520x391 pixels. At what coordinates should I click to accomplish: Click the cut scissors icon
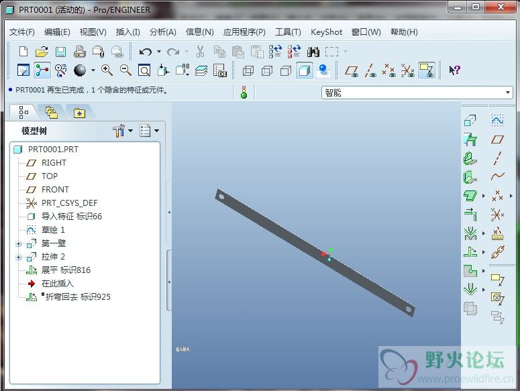[200, 52]
